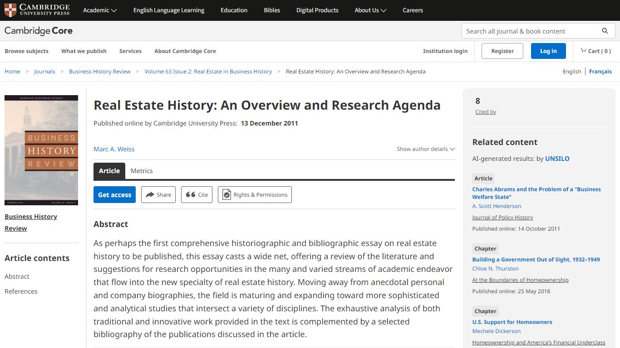Image resolution: width=620 pixels, height=348 pixels.
Task: Select English language option
Action: 572,72
